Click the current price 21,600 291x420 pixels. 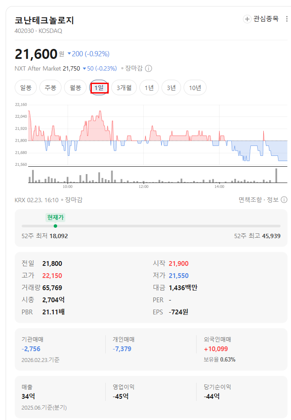[x=36, y=54]
